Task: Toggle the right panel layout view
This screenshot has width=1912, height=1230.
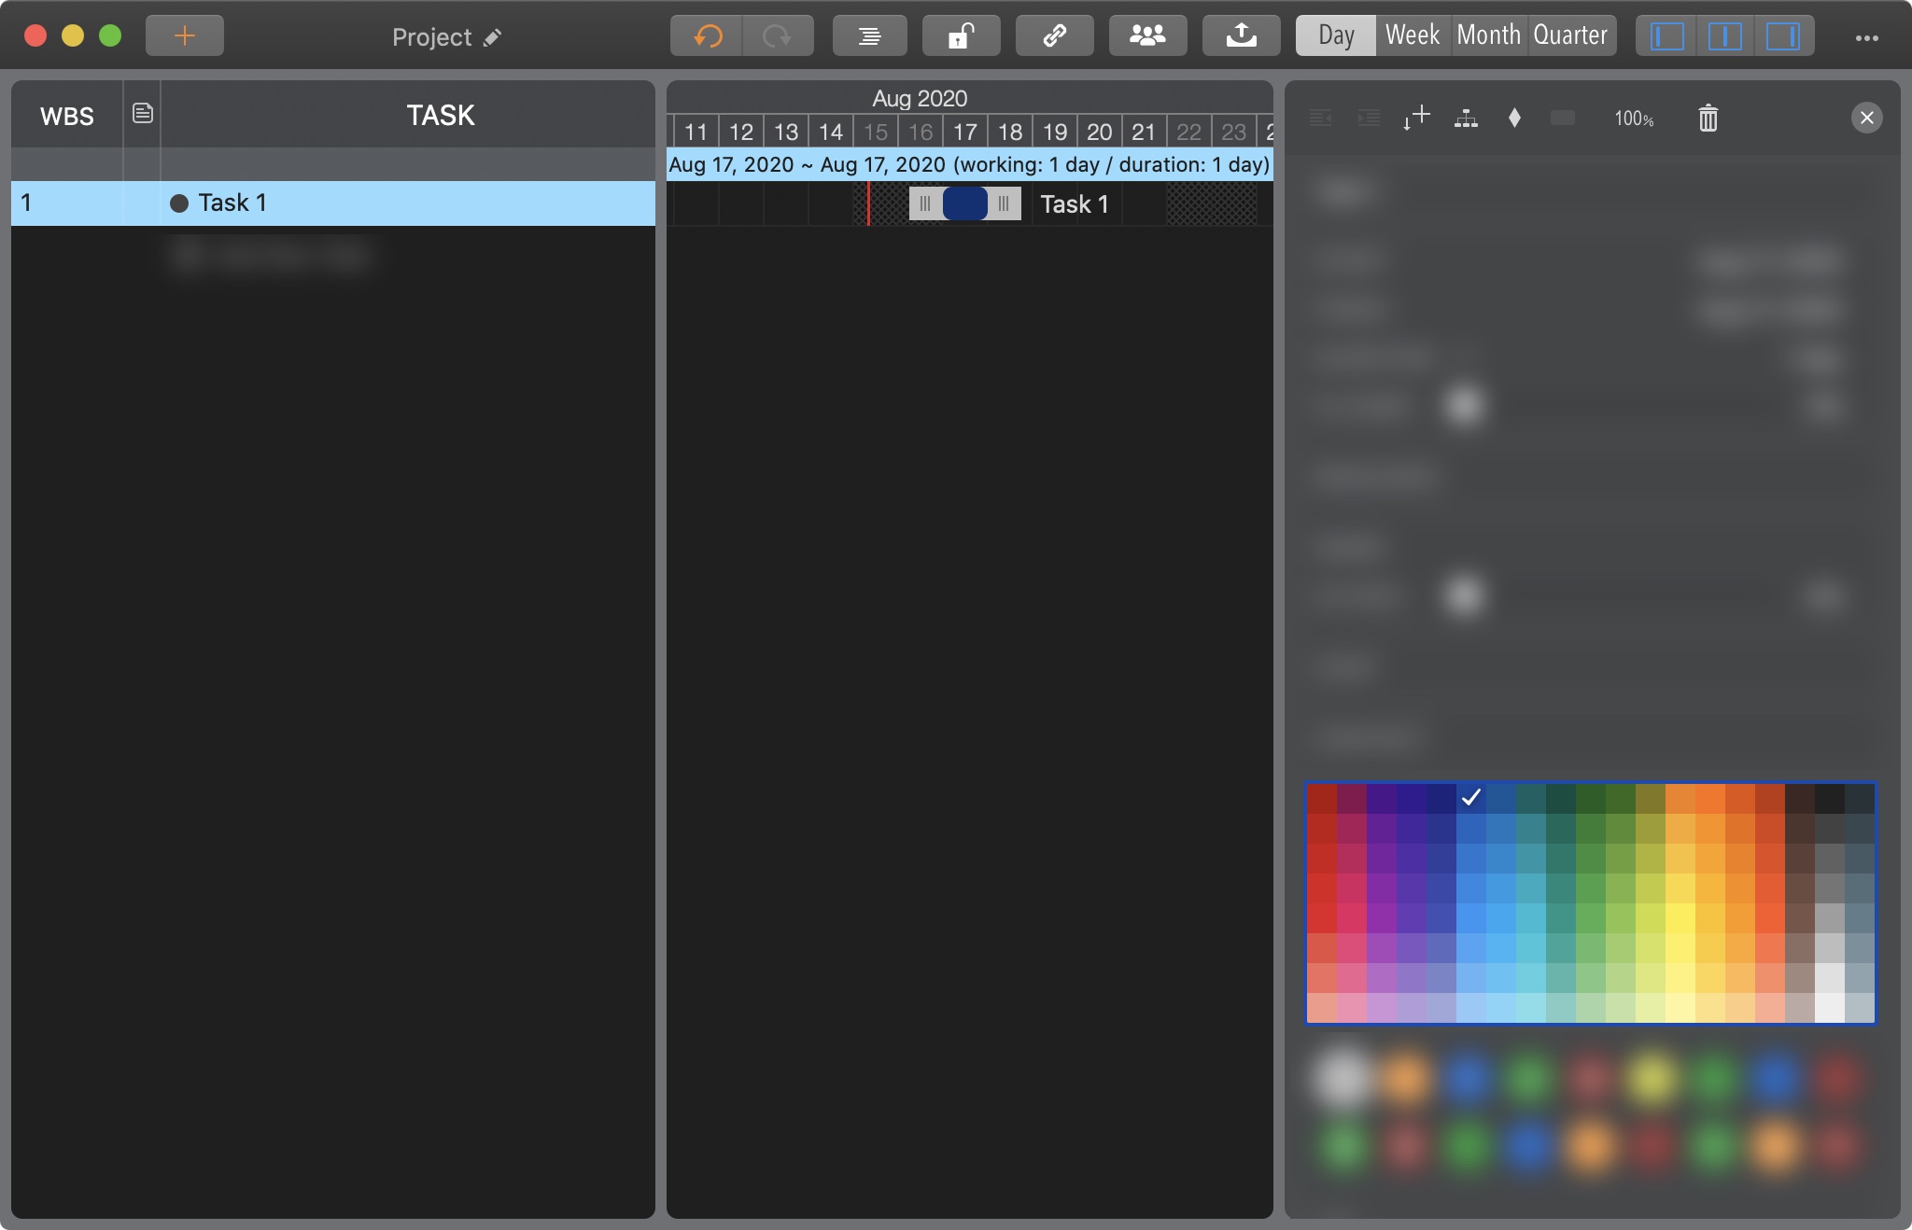Action: click(1782, 36)
